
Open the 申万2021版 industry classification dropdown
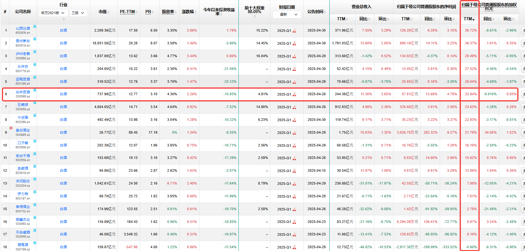(53, 13)
